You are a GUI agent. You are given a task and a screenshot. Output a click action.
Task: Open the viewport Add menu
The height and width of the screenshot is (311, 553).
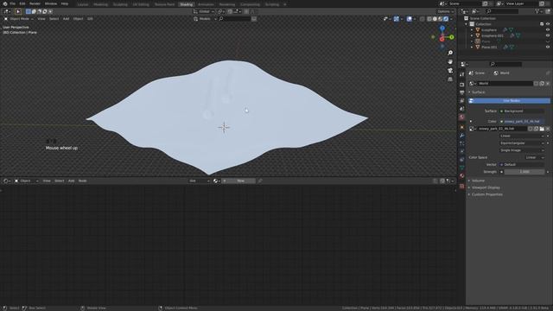(x=66, y=19)
